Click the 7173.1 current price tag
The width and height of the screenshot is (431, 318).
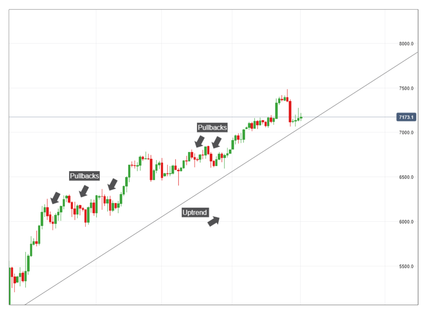click(x=406, y=117)
